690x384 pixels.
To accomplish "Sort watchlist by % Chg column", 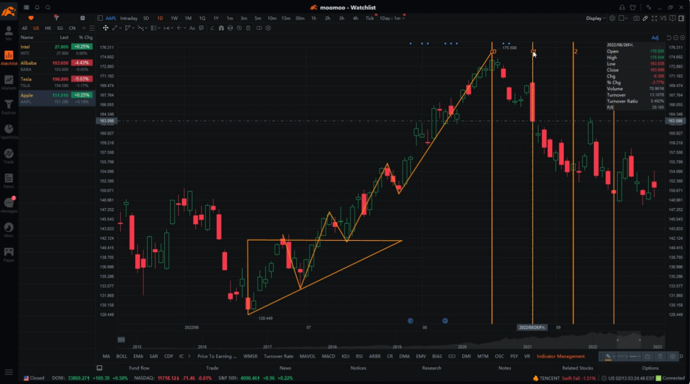I will (85, 37).
